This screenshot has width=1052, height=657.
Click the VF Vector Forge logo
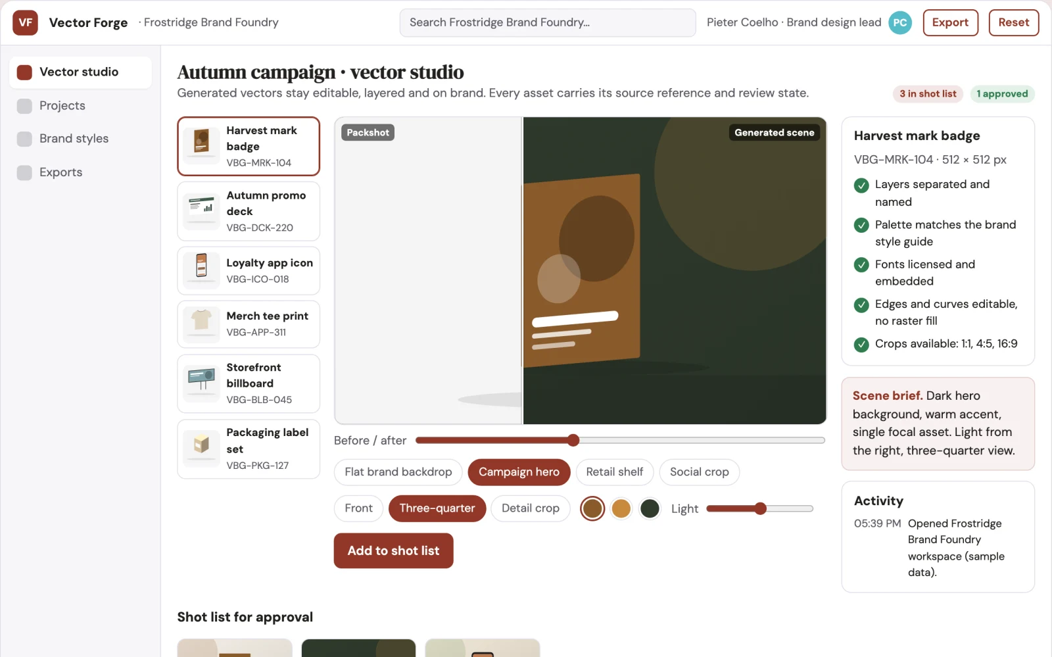coord(25,22)
